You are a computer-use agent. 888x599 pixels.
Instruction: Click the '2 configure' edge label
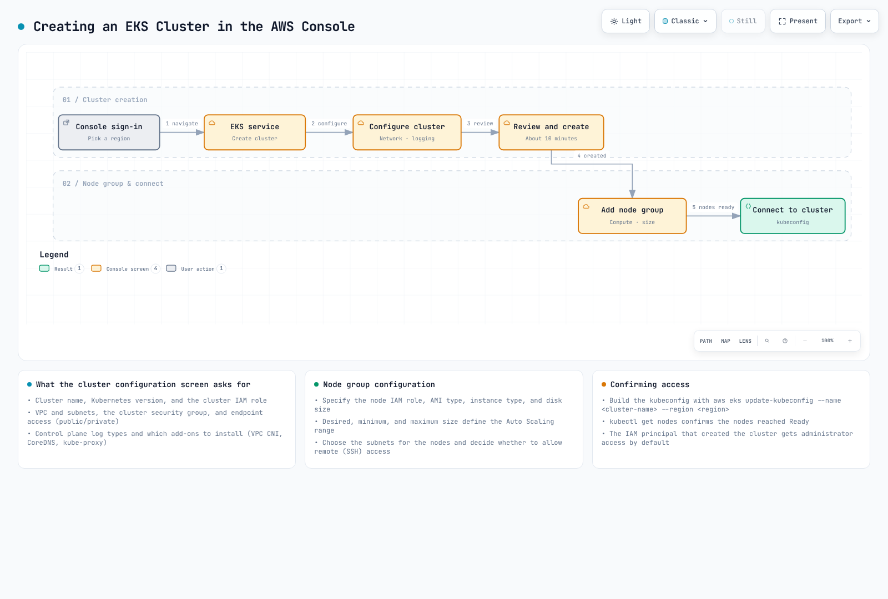coord(329,124)
